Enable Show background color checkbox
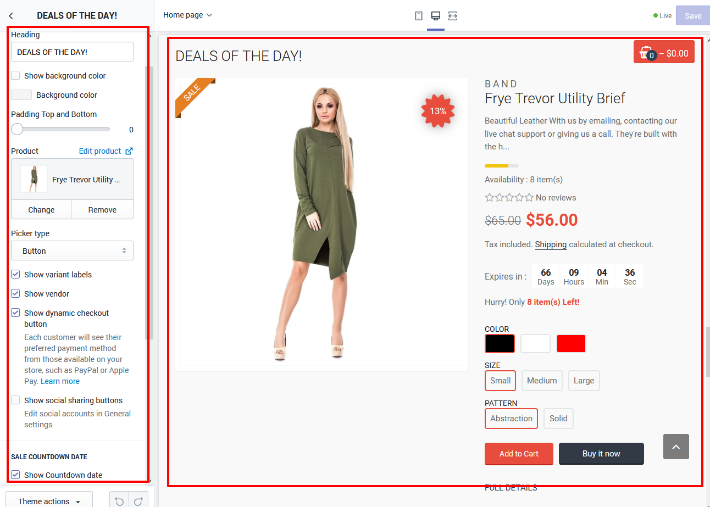This screenshot has height=507, width=710. [x=16, y=76]
